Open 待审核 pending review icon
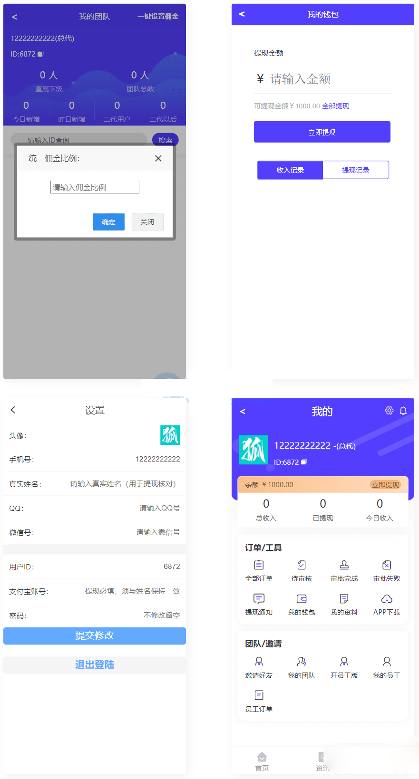 [302, 565]
